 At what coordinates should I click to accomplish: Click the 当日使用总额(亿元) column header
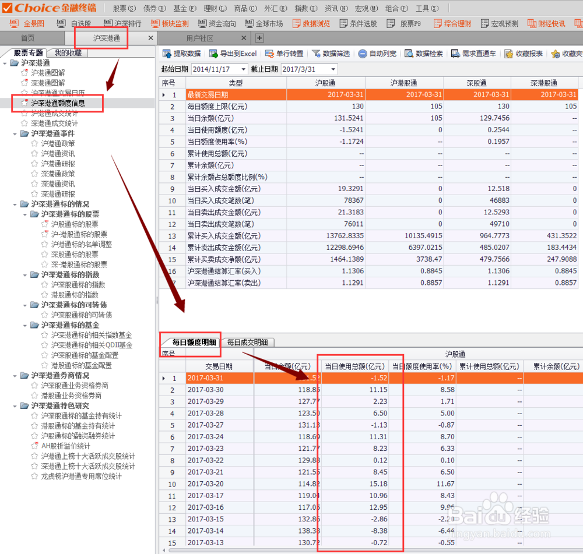point(354,366)
